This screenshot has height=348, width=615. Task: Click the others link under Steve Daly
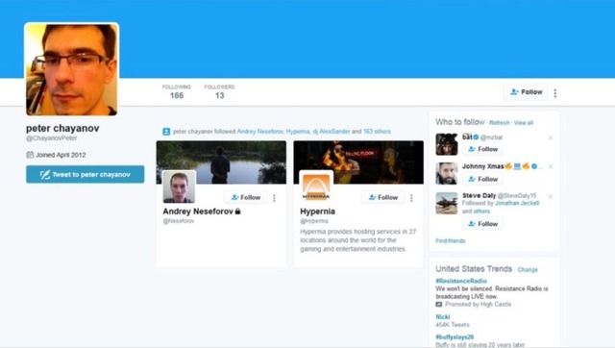(x=481, y=211)
